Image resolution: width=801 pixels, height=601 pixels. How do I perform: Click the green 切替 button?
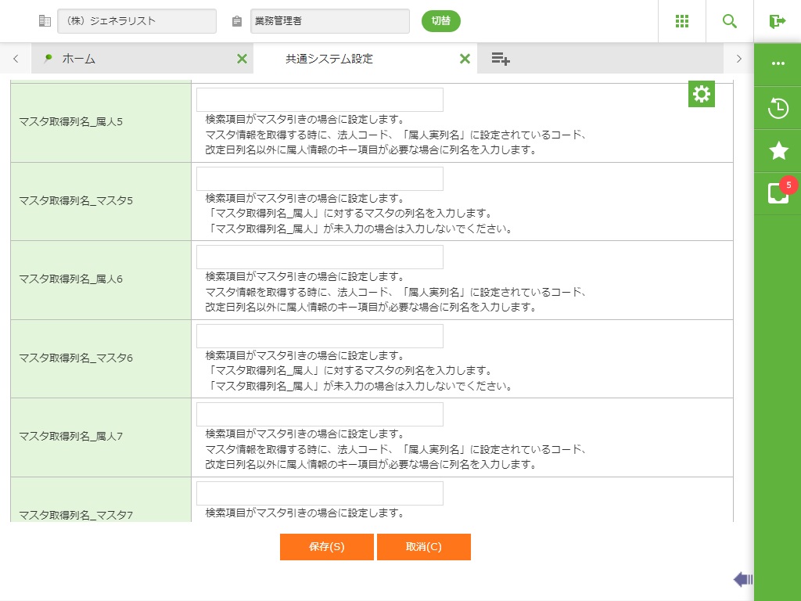coord(441,21)
